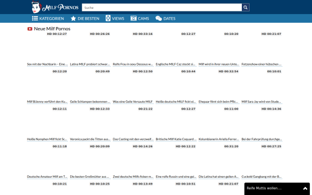Open link "Veronica packt die Titten aus..."
Viewport: 312px width, 195px height.
coord(90,139)
